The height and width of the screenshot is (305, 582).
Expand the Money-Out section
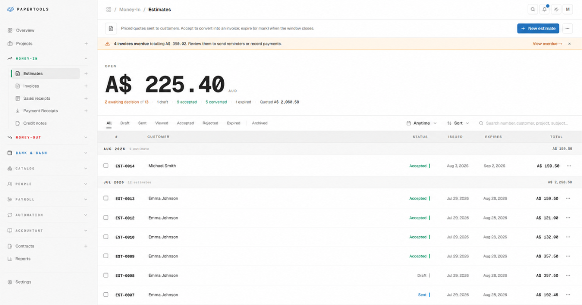[86, 137]
